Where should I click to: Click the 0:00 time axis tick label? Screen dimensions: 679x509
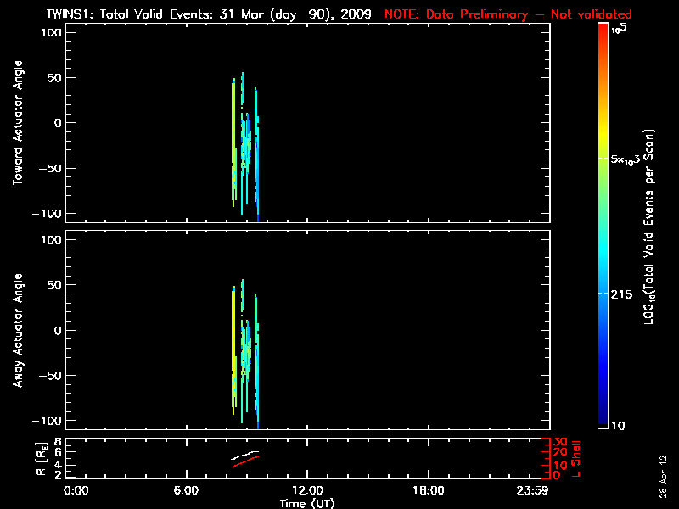(x=76, y=490)
